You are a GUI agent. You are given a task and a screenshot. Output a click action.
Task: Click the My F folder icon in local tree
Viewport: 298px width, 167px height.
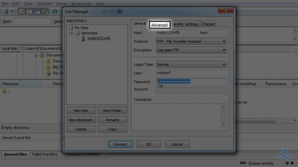click(x=48, y=67)
